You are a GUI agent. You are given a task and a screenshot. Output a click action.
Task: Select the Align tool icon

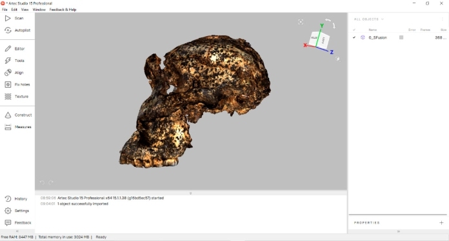[x=8, y=73]
